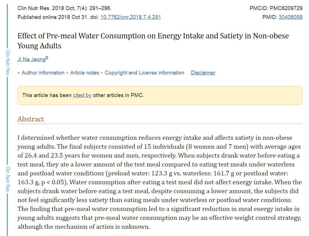This screenshot has height=236, width=309.
Task: Open the Disclaimer link
Action: 203,73
